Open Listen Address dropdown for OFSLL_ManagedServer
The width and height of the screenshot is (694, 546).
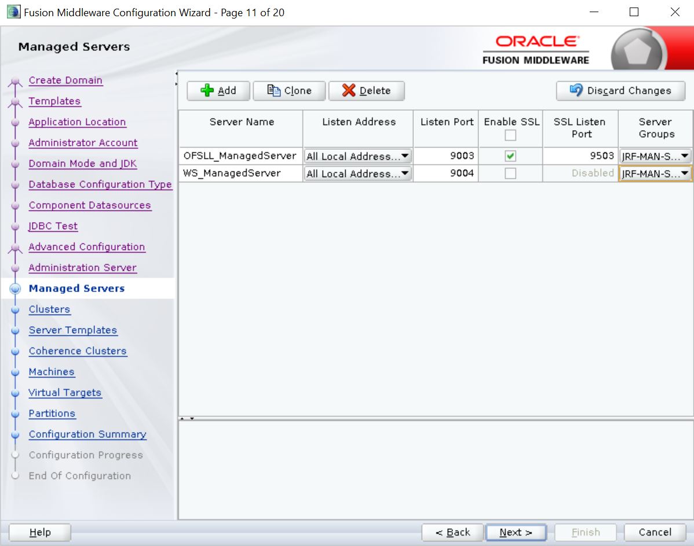click(357, 156)
